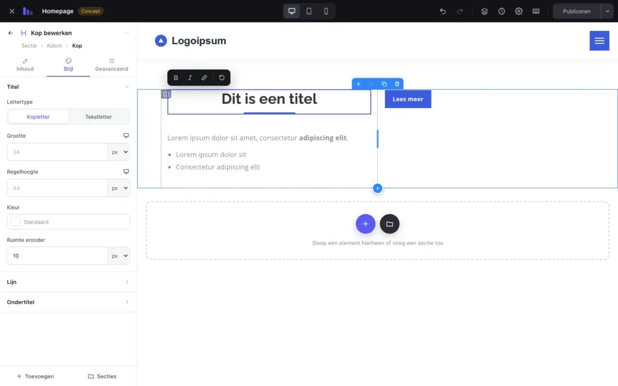
Task: Open the hamburger menu on the page
Action: click(599, 41)
